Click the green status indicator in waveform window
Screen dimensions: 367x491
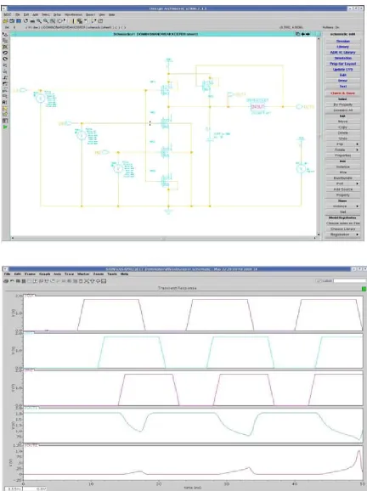tap(364, 289)
